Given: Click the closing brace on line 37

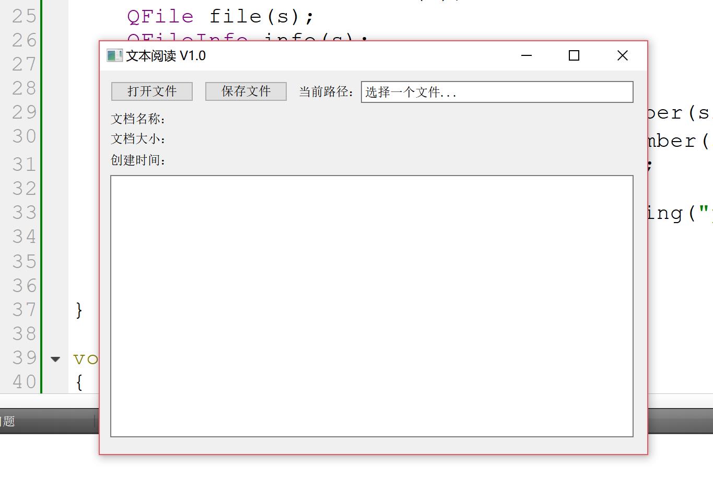Looking at the screenshot, I should (79, 310).
